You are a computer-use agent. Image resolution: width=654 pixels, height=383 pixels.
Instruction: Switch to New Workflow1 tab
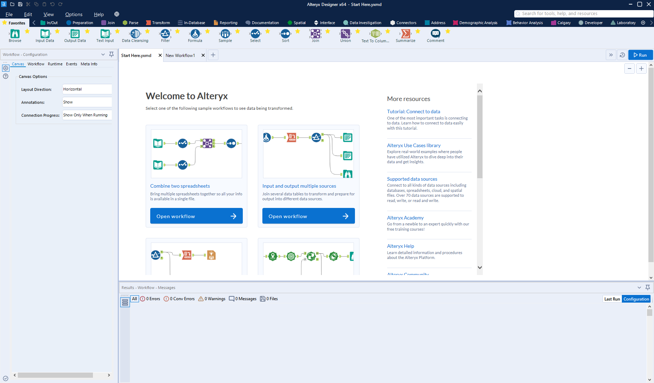pos(180,55)
